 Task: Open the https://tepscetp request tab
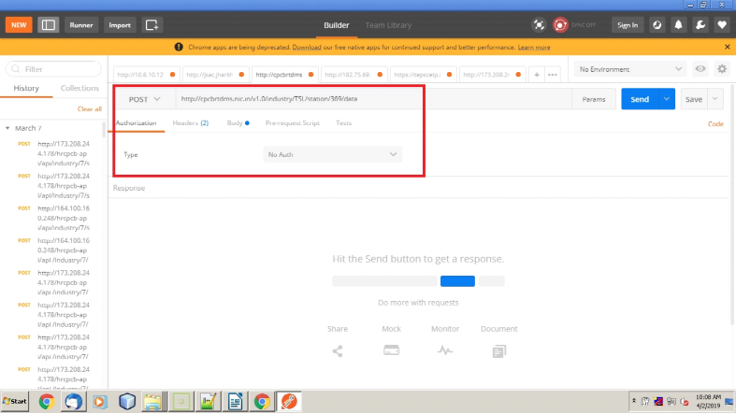(423, 75)
